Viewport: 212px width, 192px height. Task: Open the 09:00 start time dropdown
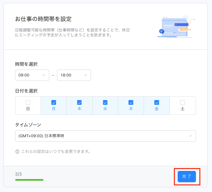(x=32, y=75)
